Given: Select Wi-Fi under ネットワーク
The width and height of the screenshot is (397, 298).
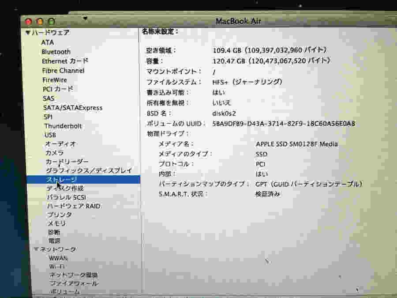Looking at the screenshot, I should click(x=57, y=267).
